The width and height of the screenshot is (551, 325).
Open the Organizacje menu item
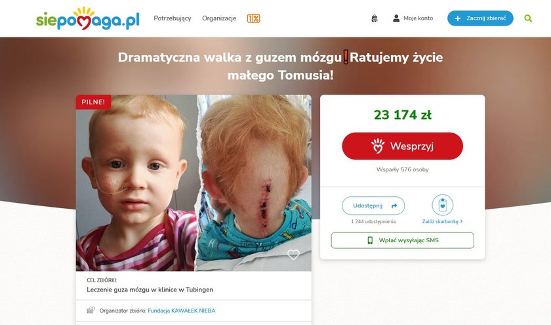click(219, 18)
